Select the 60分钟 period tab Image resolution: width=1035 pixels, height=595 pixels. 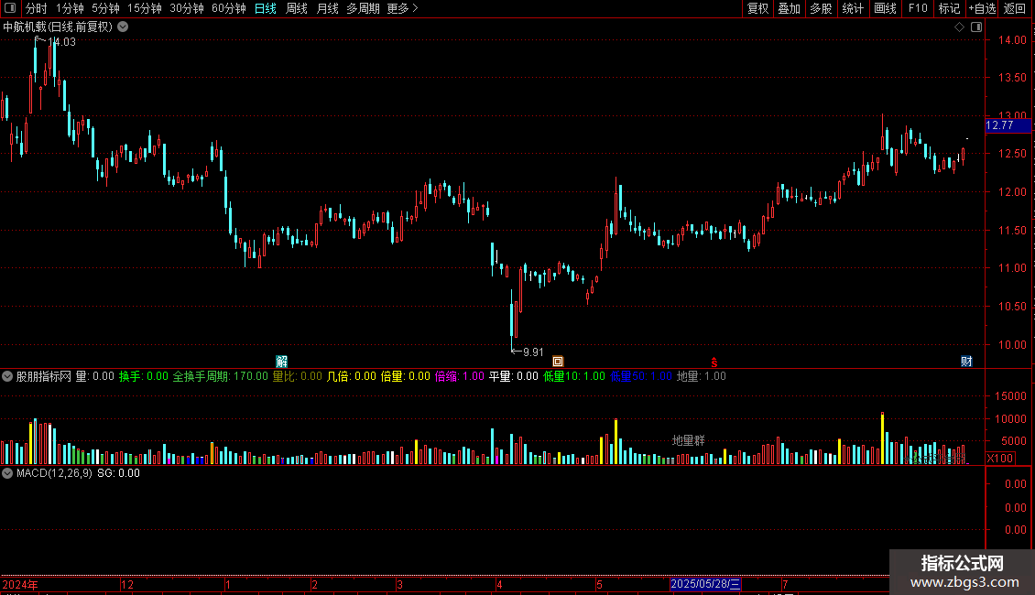pos(229,8)
